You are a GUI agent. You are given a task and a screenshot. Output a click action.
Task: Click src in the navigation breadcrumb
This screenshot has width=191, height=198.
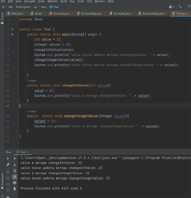click(36, 7)
